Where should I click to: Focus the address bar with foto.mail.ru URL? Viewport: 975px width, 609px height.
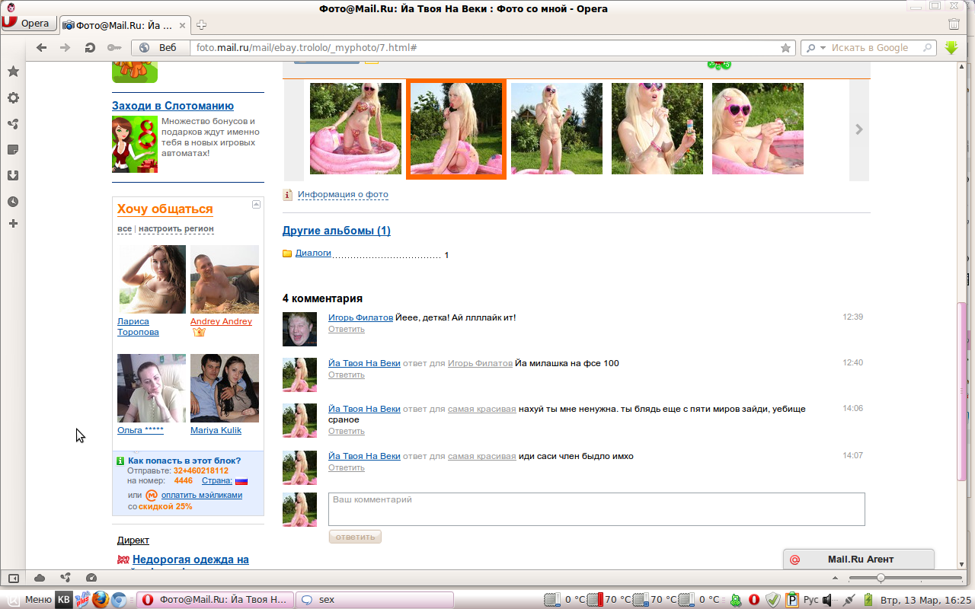pyautogui.click(x=487, y=48)
